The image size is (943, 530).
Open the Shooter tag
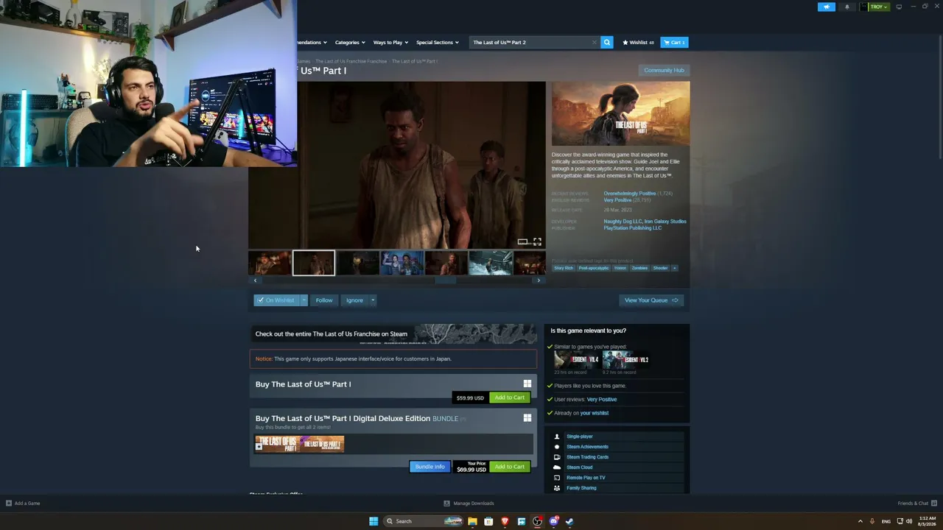(x=661, y=268)
